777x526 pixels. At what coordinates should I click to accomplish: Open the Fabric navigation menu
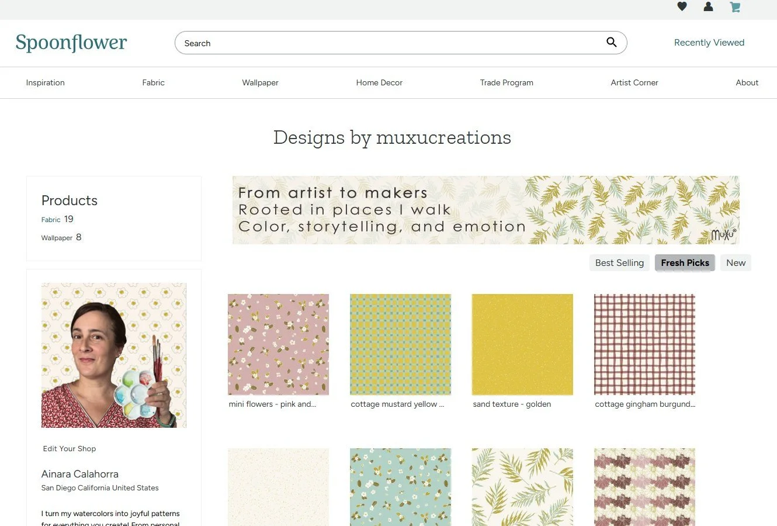click(153, 82)
